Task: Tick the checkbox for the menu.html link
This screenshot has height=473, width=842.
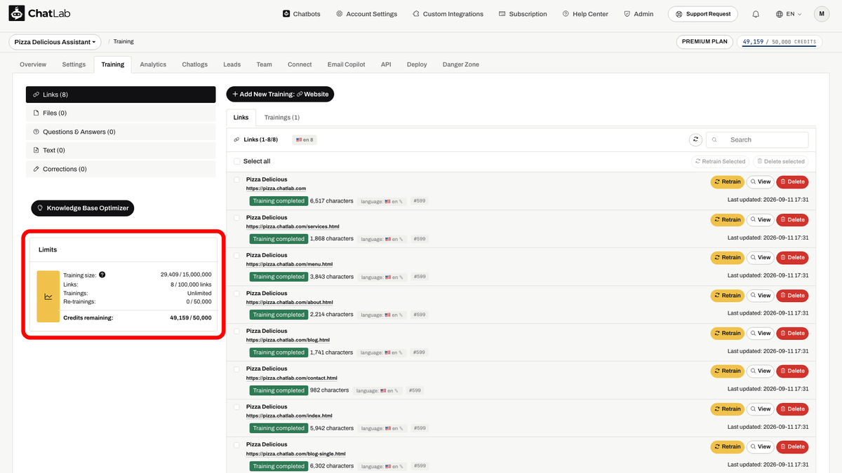Action: point(237,255)
